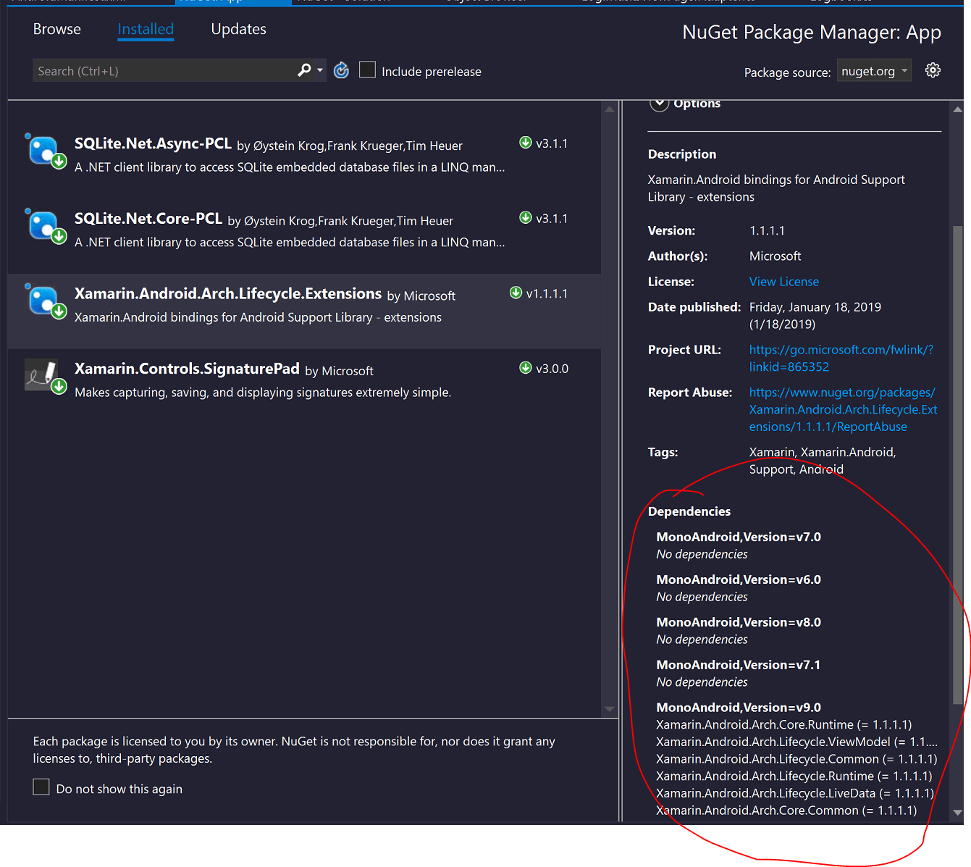
Task: Click the MonoAndroid,Version=v7.0 dependency heading
Action: pos(739,537)
